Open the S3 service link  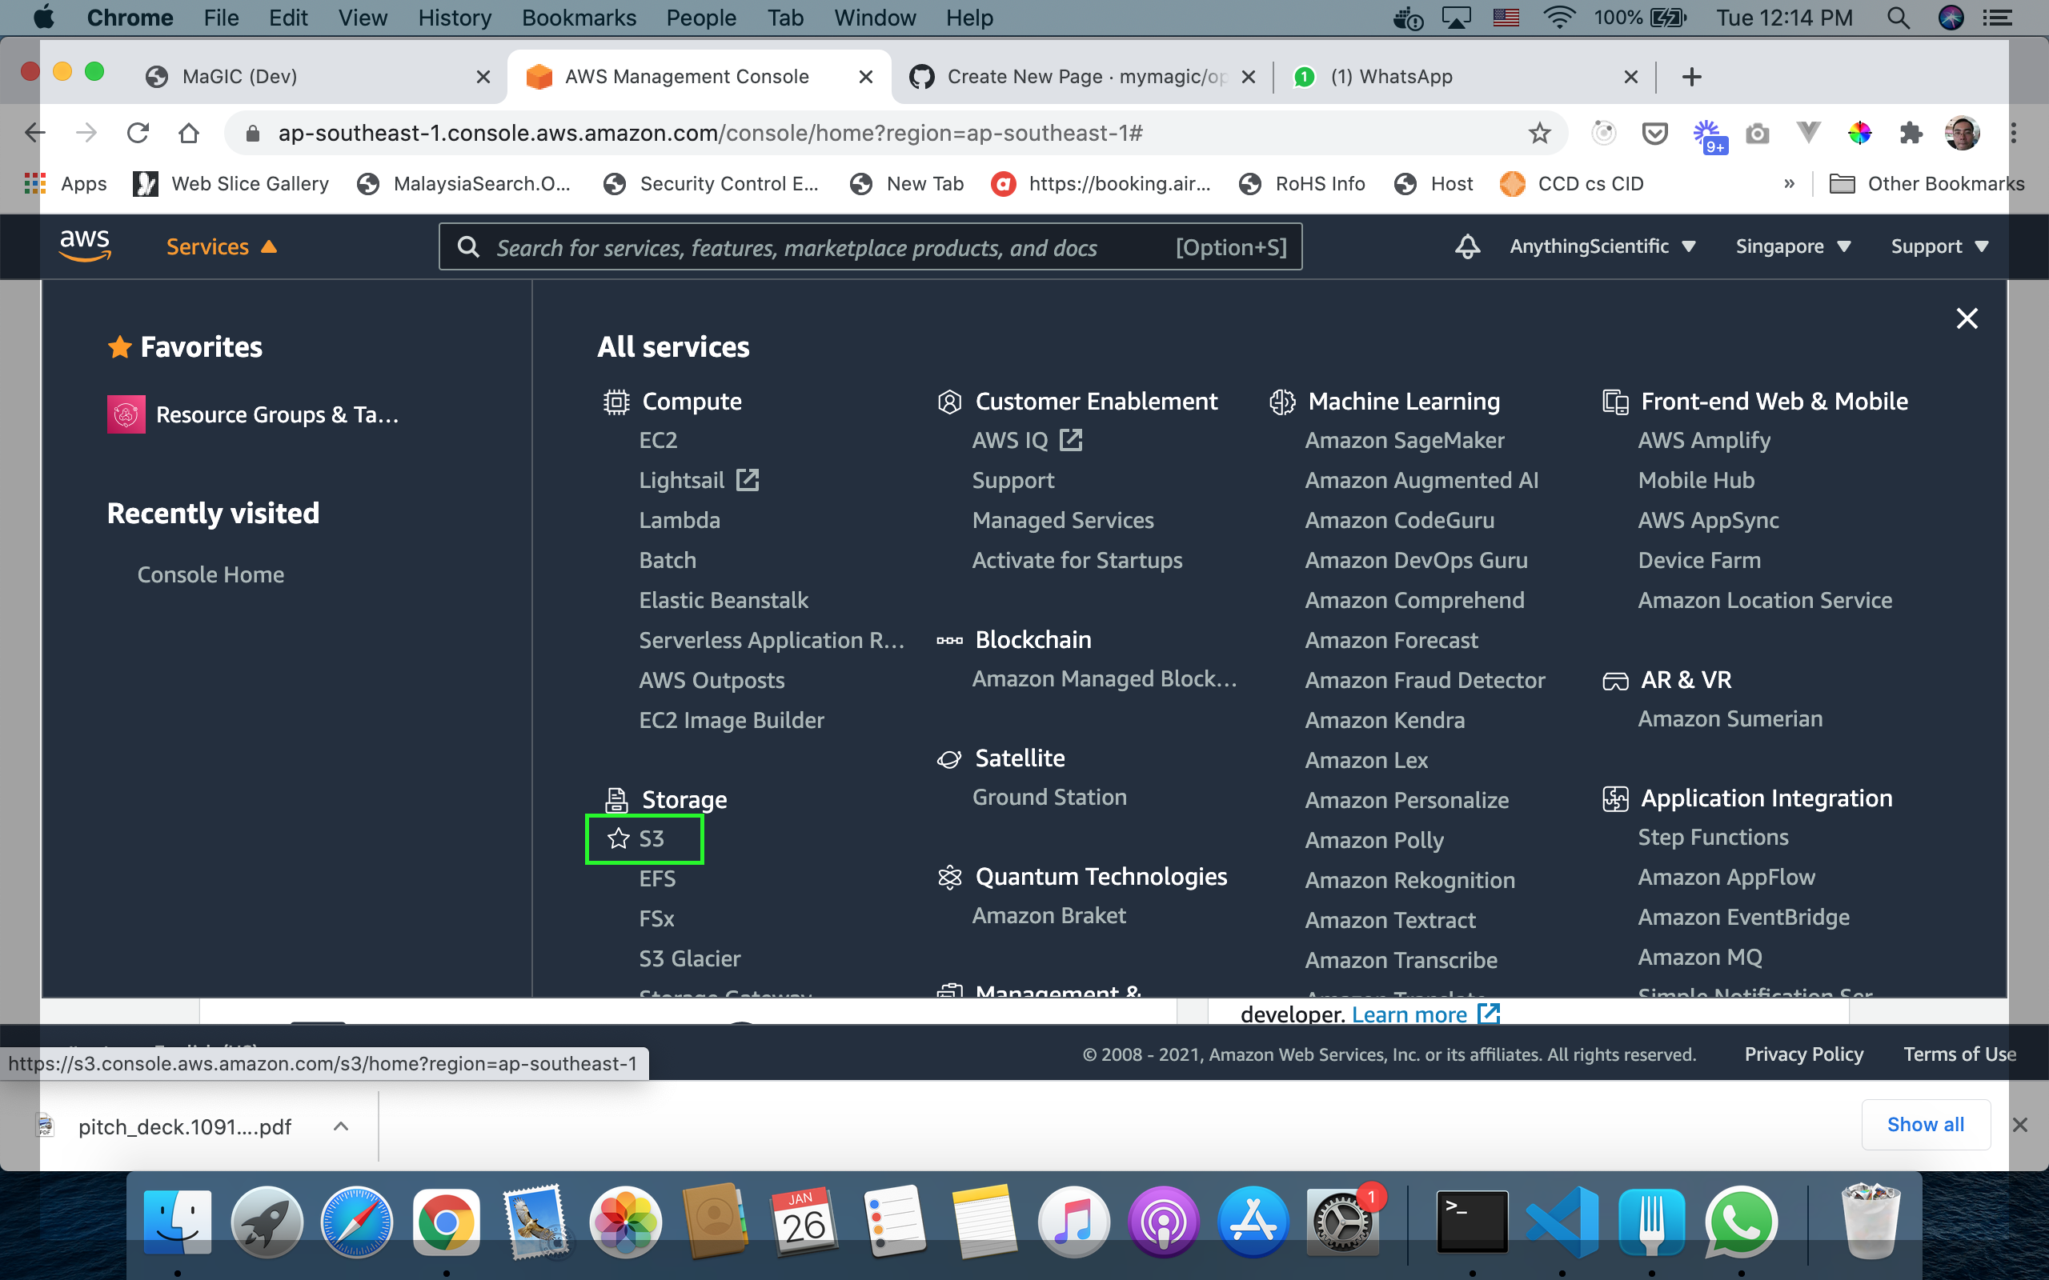click(x=651, y=838)
